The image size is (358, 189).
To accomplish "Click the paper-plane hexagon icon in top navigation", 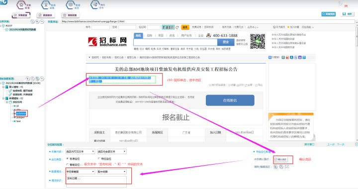I will click(95, 5).
